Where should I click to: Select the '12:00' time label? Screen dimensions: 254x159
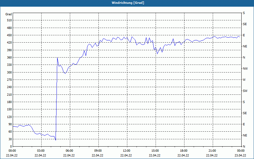tap(126, 151)
